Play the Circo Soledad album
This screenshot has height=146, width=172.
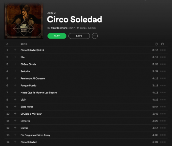click(x=57, y=36)
